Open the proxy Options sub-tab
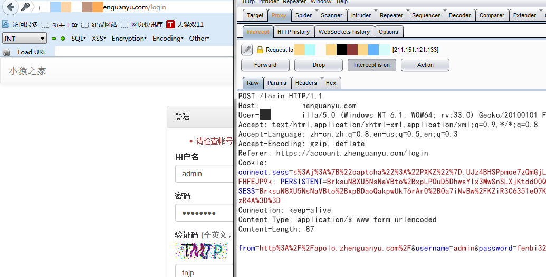546x277 pixels. click(388, 32)
